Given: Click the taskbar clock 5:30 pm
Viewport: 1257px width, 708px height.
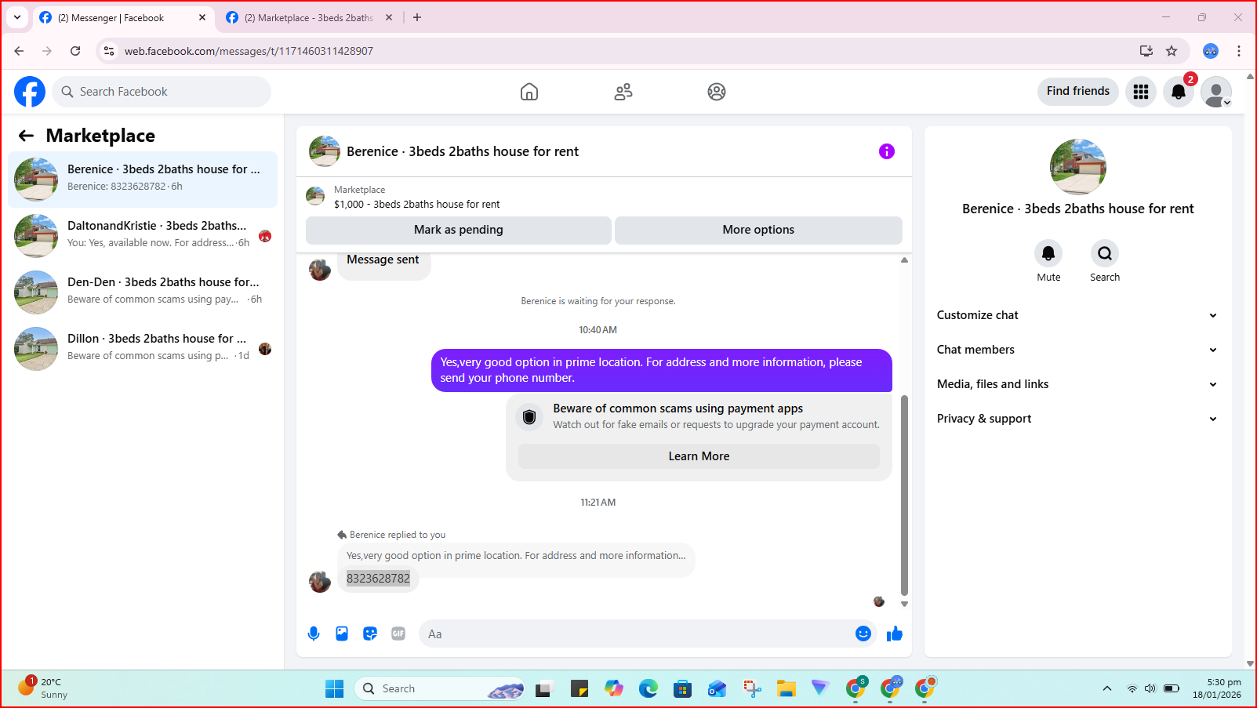Looking at the screenshot, I should click(x=1217, y=688).
